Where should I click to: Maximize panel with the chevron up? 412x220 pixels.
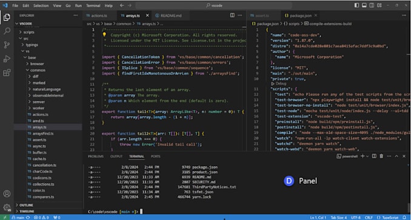[397, 157]
